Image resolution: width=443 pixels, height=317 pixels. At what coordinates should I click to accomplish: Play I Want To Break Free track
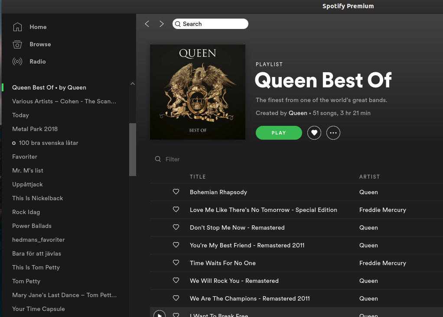click(x=160, y=314)
